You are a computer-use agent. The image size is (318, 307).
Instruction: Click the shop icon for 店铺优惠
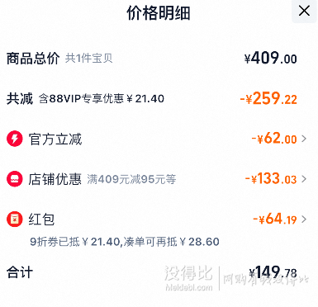15,179
